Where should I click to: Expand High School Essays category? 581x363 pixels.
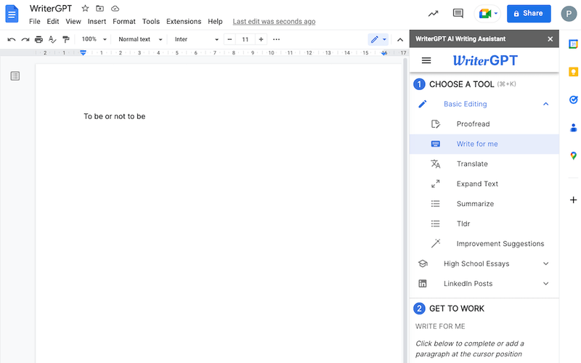coord(546,264)
